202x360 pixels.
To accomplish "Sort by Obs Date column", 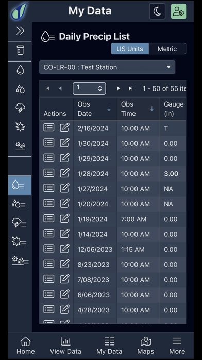I will 95,109.
